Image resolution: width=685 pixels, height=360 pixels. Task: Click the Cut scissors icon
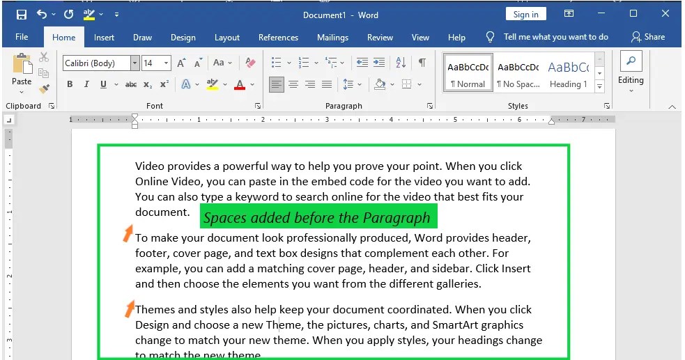(44, 57)
